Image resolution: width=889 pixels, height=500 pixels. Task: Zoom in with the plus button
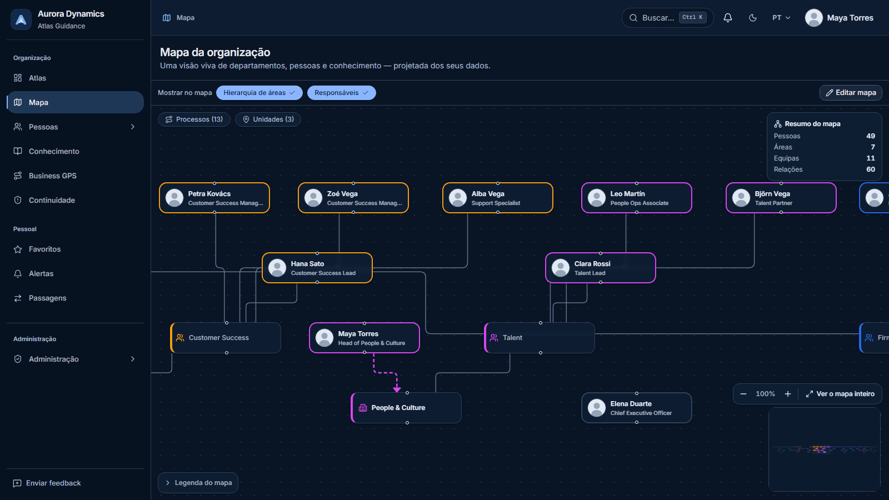[788, 394]
